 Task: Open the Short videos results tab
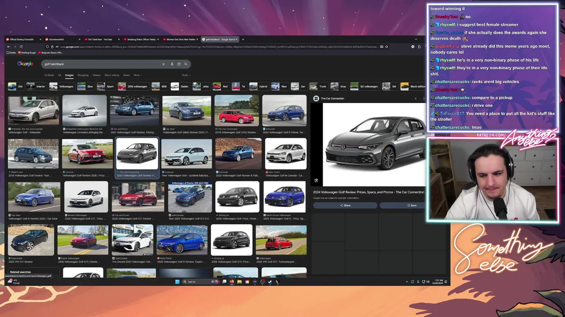coord(112,75)
